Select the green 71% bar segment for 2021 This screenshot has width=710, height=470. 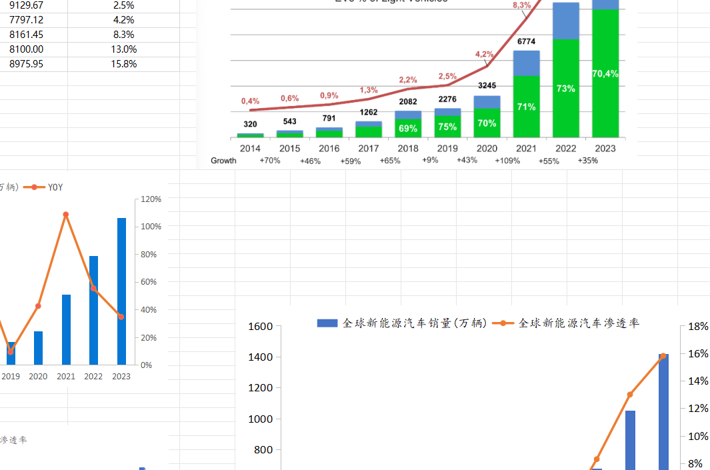pos(526,107)
